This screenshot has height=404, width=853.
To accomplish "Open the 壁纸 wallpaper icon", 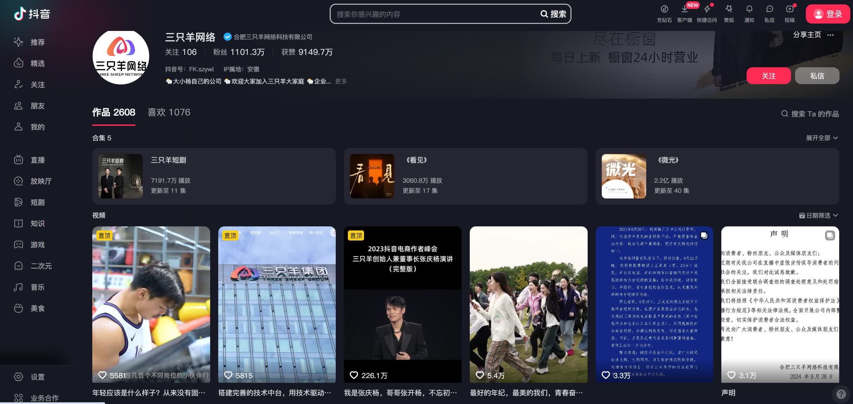I will click(x=729, y=13).
